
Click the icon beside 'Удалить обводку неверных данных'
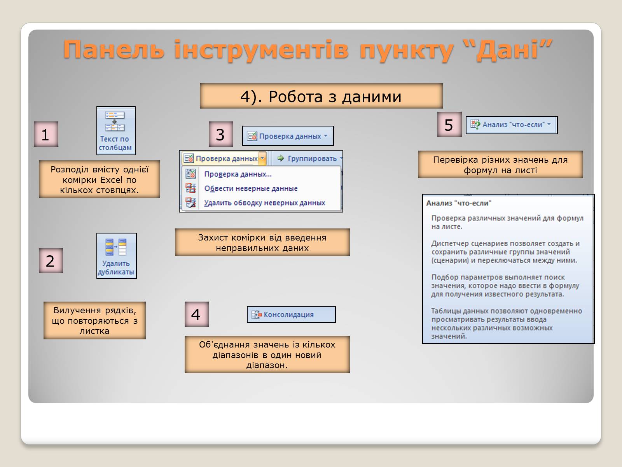click(x=191, y=203)
